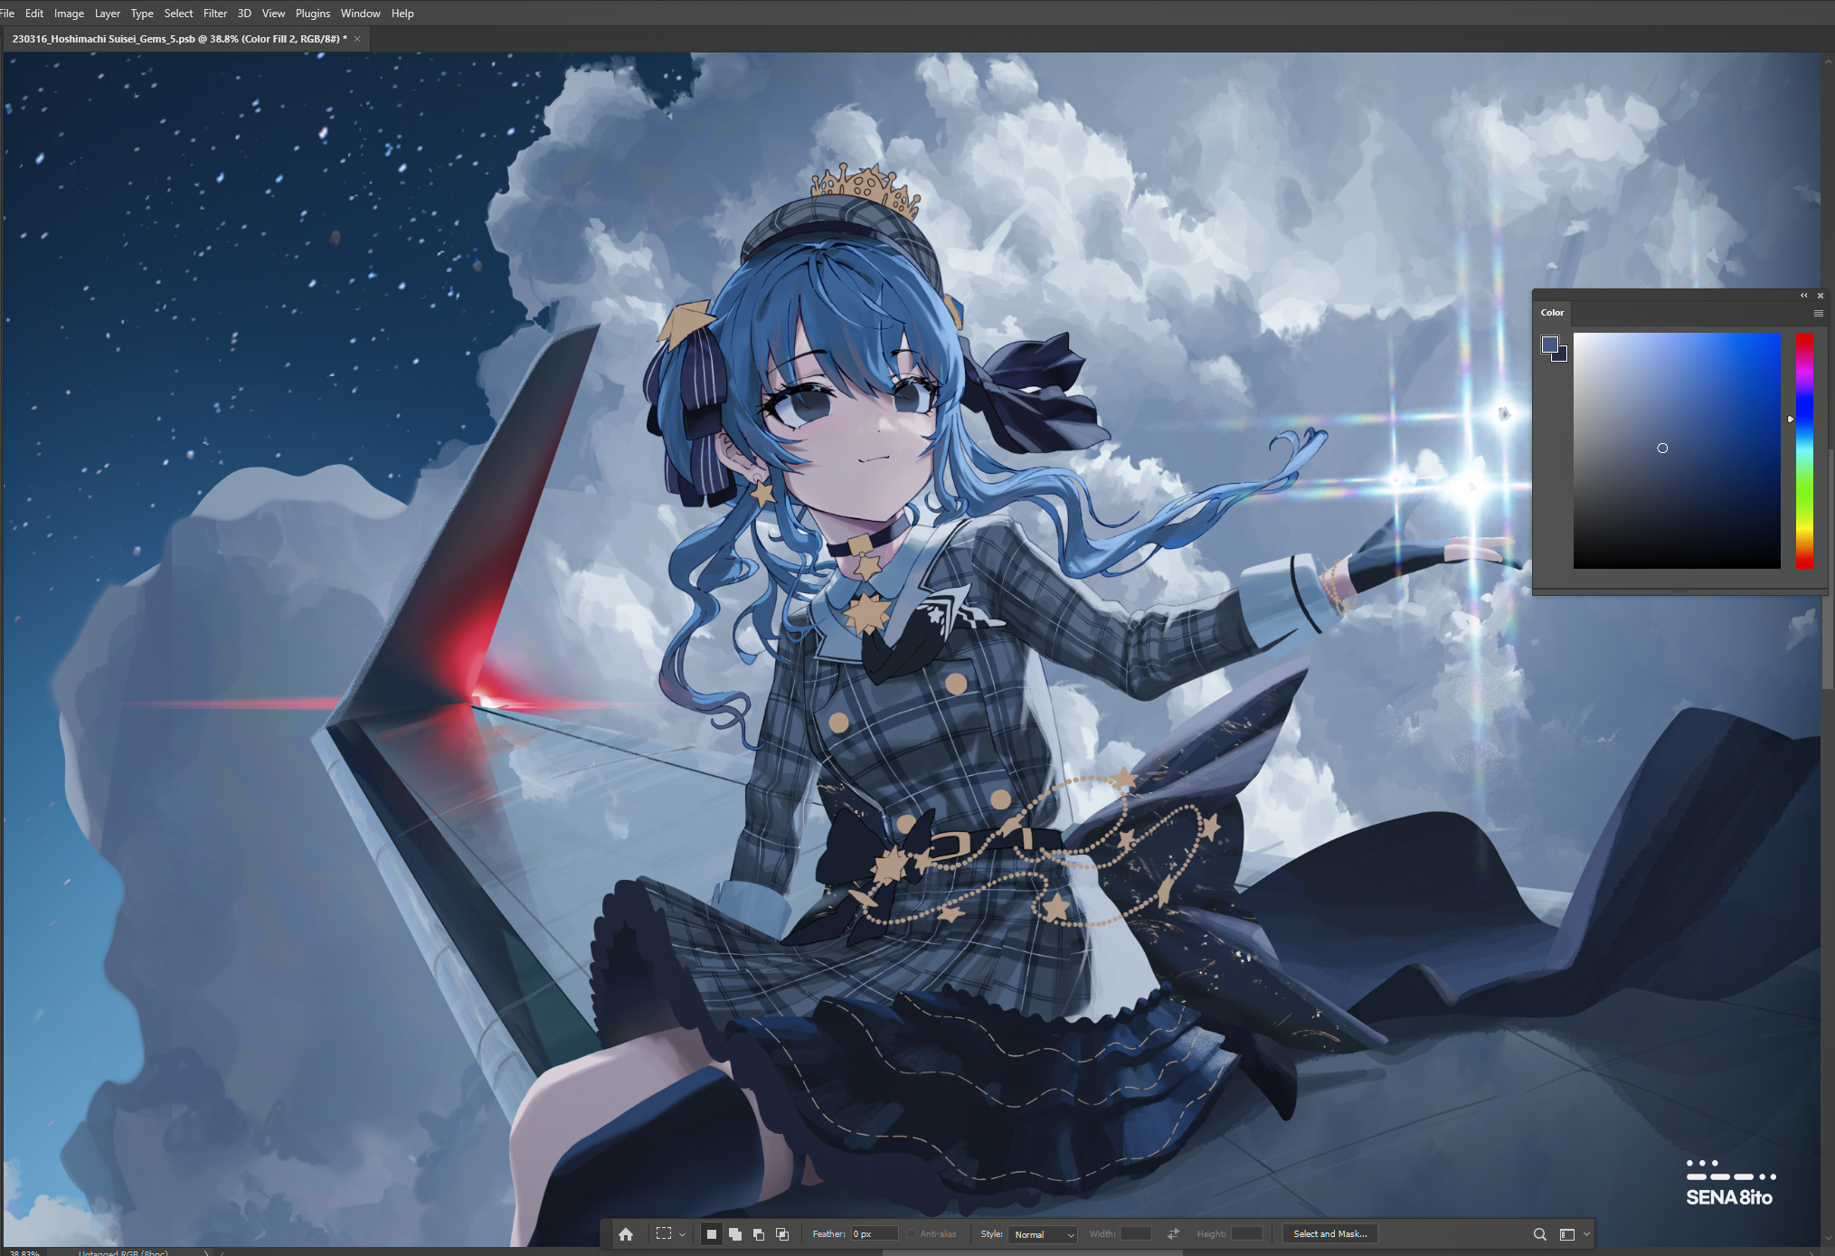1835x1256 pixels.
Task: Open the Style dropdown set to Normal
Action: (1043, 1234)
